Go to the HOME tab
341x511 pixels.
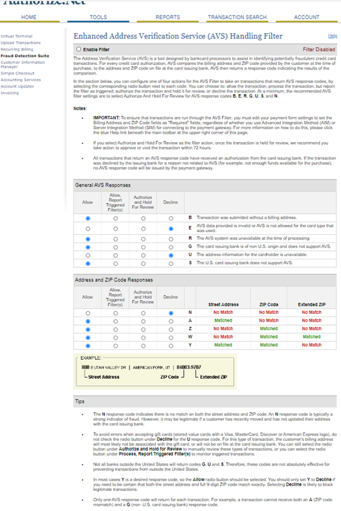click(28, 18)
